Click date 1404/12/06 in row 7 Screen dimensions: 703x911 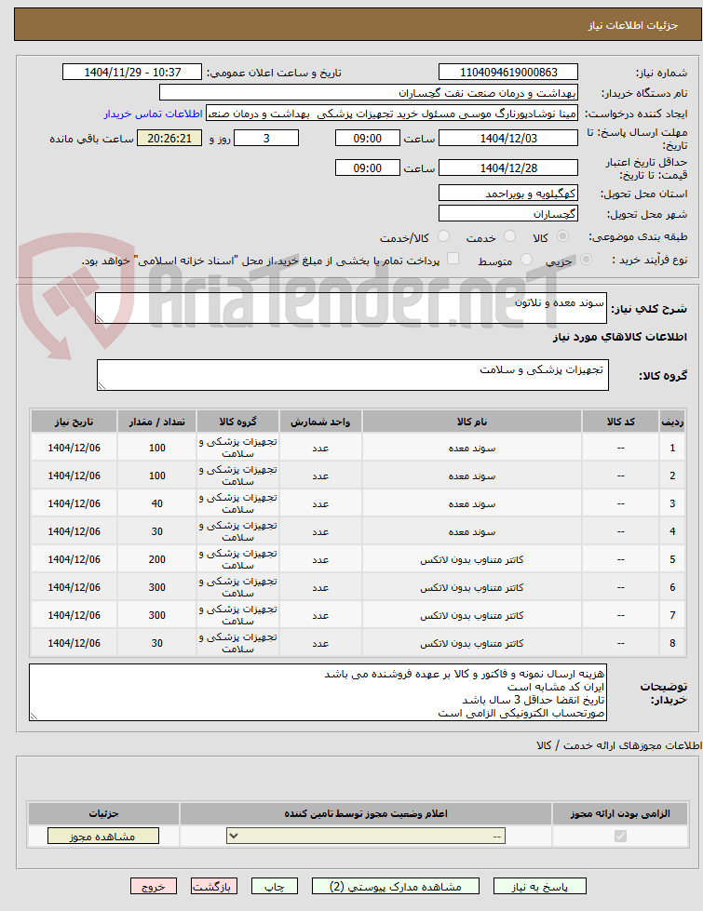tap(74, 615)
